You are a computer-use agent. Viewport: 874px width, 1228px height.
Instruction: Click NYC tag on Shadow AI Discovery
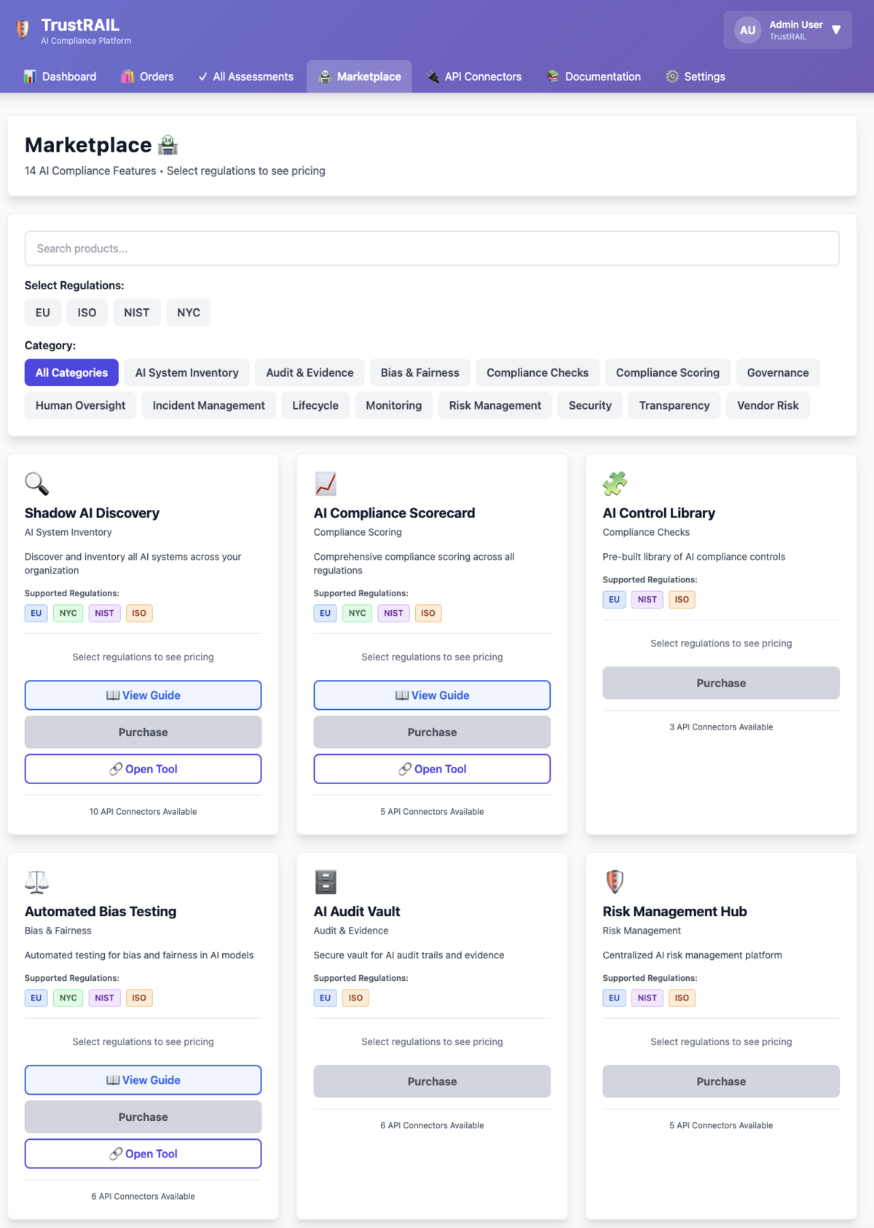click(68, 614)
